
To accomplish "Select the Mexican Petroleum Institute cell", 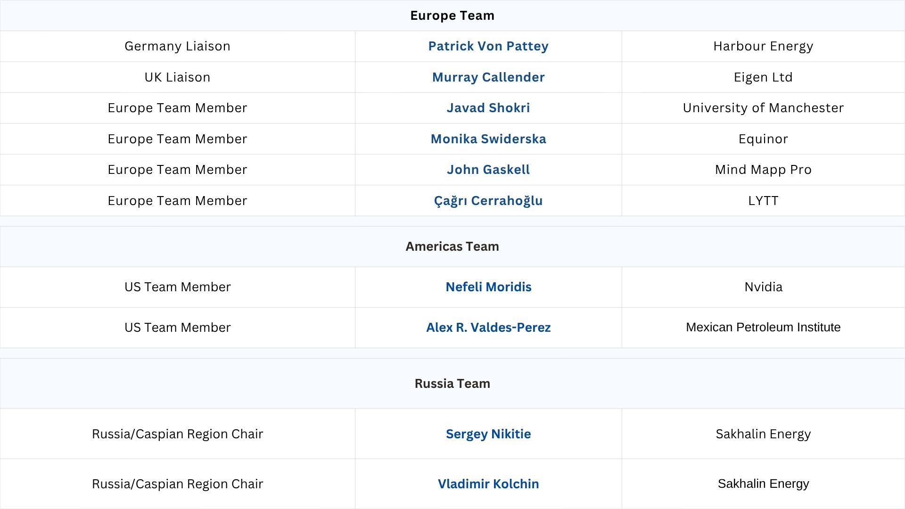I will [763, 328].
